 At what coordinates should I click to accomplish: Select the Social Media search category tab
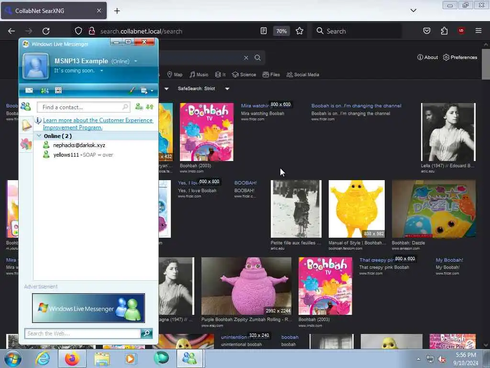pyautogui.click(x=303, y=74)
